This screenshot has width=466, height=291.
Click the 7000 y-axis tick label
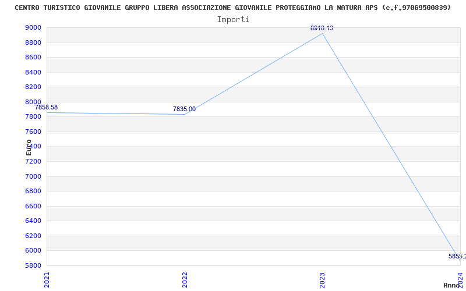pos(33,176)
